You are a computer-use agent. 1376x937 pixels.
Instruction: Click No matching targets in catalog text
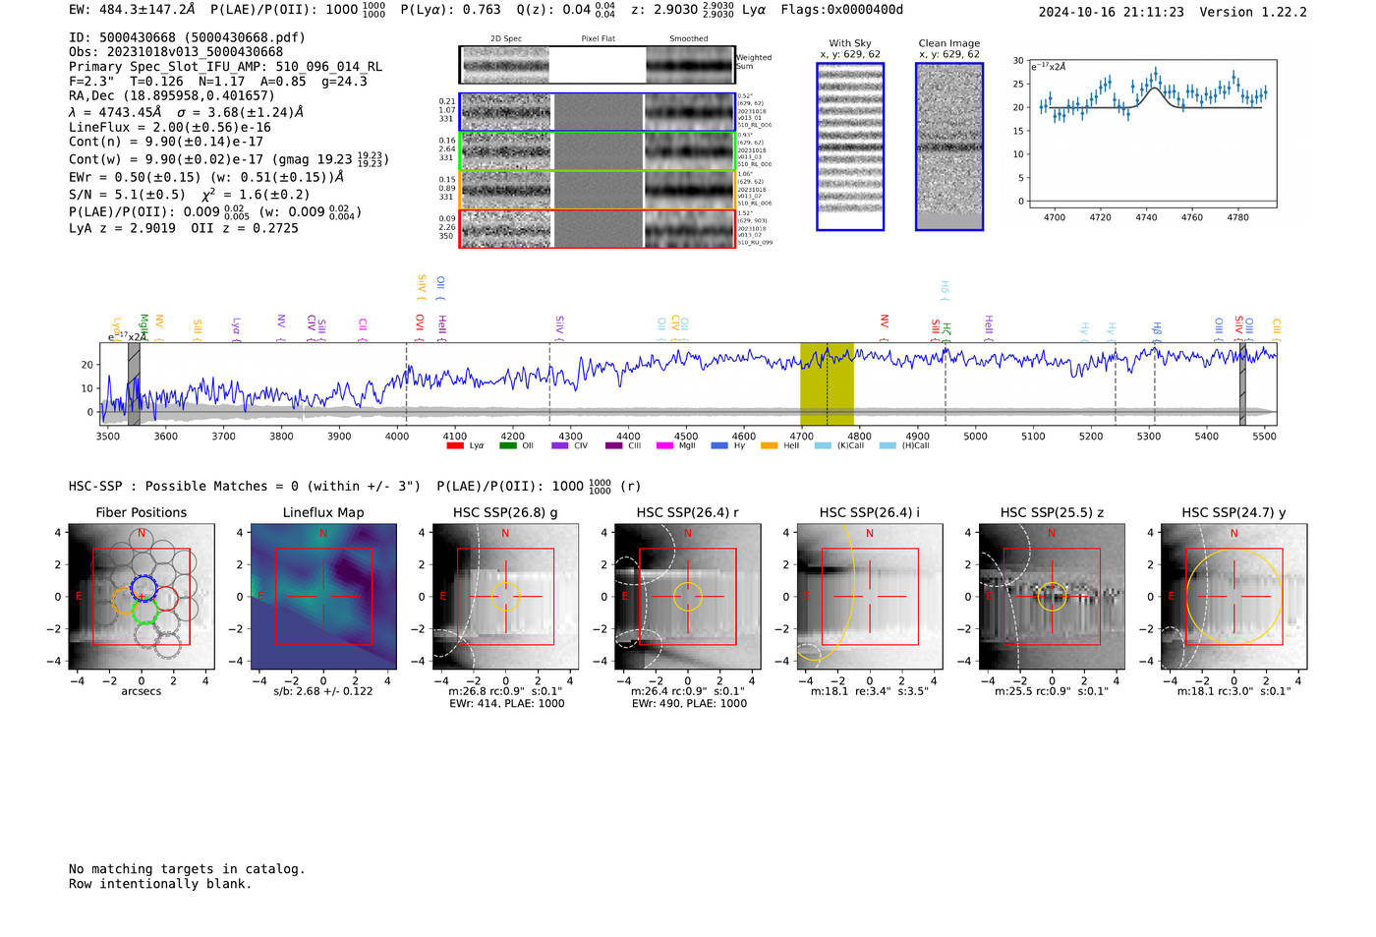coord(187,869)
